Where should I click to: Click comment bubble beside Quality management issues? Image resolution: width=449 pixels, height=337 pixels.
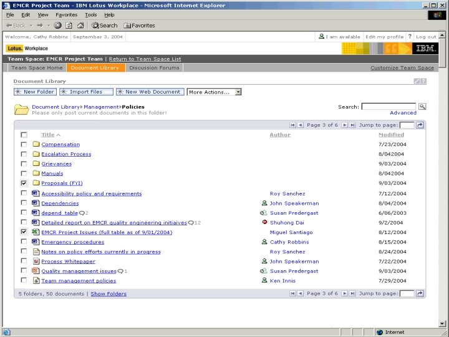[x=120, y=271]
